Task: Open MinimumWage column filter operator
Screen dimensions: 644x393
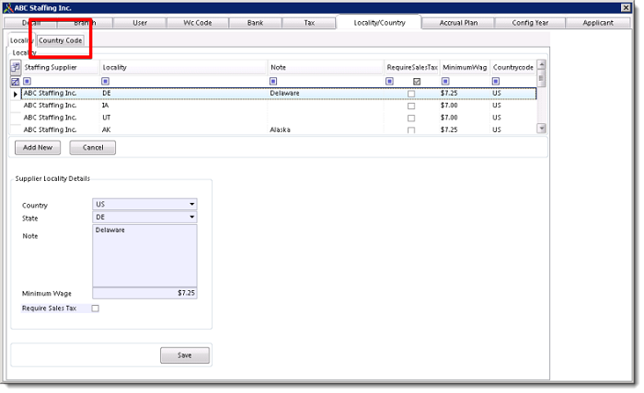Action: tap(445, 81)
